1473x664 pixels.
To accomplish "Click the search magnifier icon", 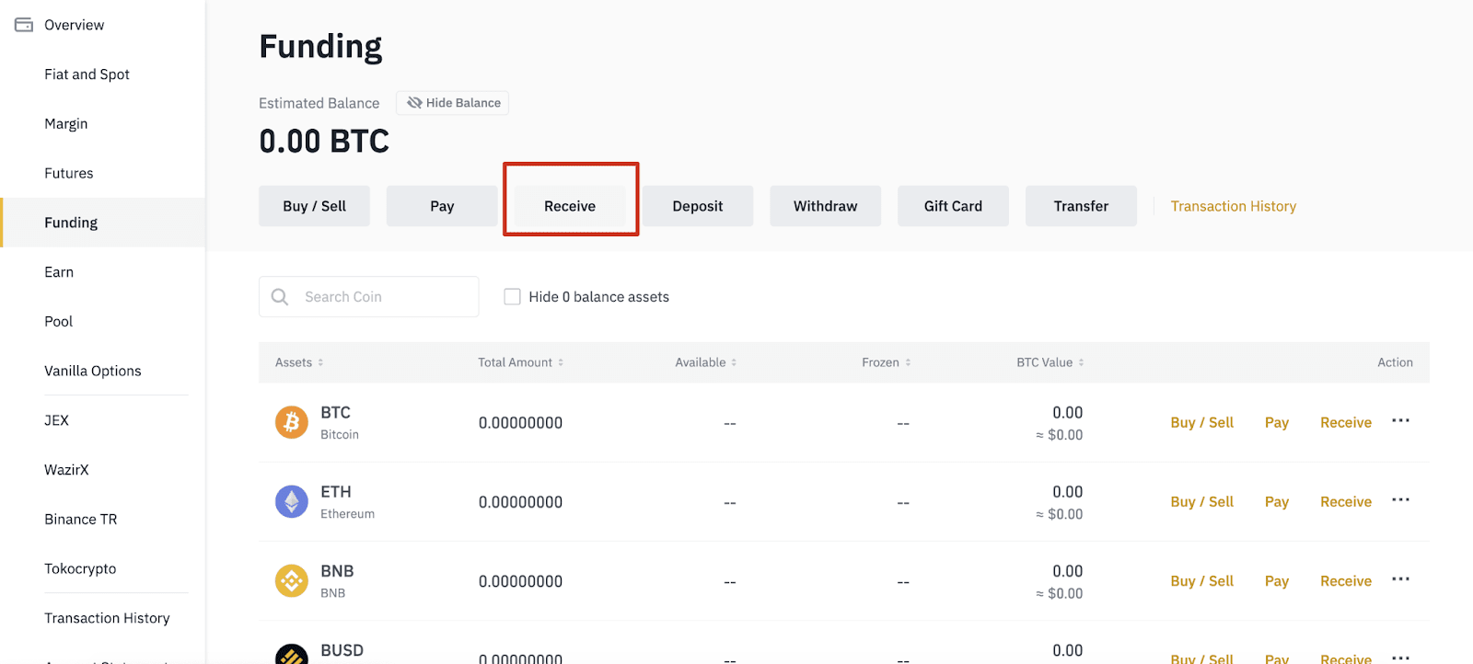I will click(280, 296).
